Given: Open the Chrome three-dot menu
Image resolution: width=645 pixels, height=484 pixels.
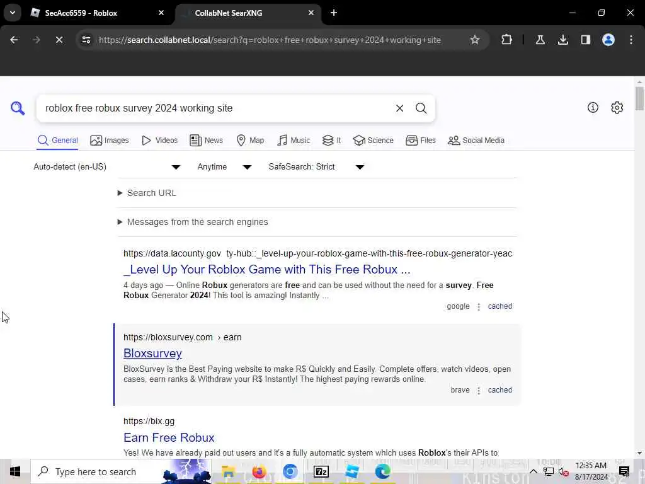Looking at the screenshot, I should [x=631, y=40].
